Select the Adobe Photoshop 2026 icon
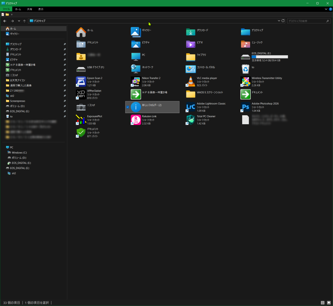The width and height of the screenshot is (333, 306). [245, 107]
